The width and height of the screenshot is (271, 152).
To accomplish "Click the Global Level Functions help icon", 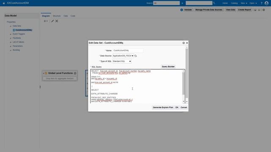I will pyautogui.click(x=75, y=73).
